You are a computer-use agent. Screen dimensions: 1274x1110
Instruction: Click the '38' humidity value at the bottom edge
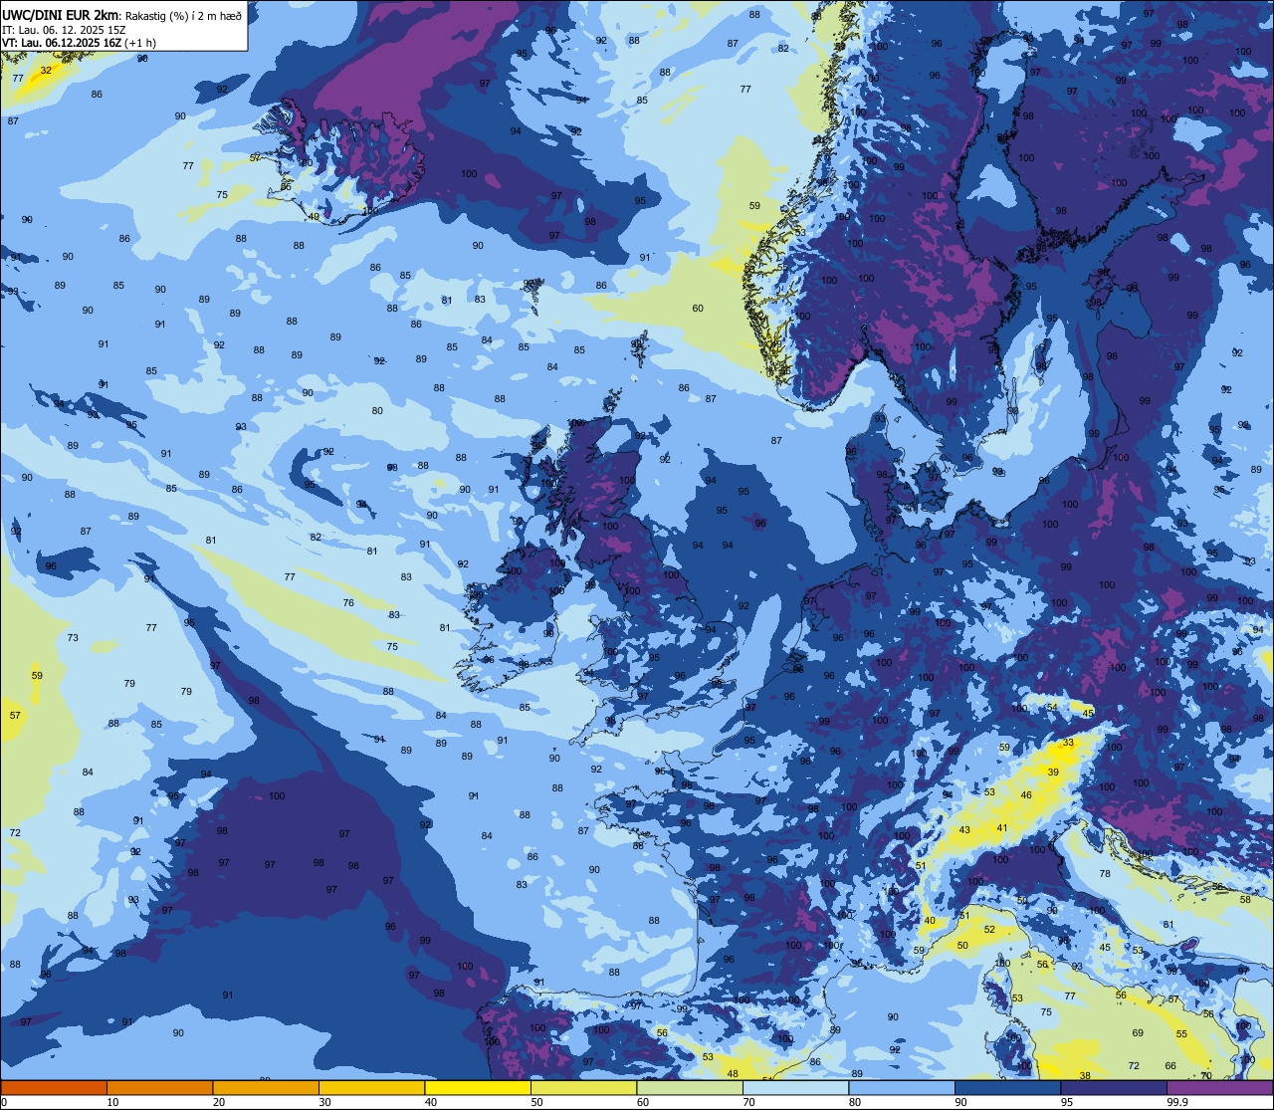tap(1085, 1076)
